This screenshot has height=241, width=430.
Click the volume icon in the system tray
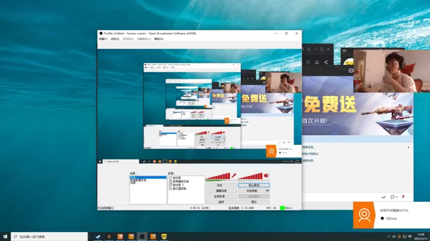pos(394,237)
